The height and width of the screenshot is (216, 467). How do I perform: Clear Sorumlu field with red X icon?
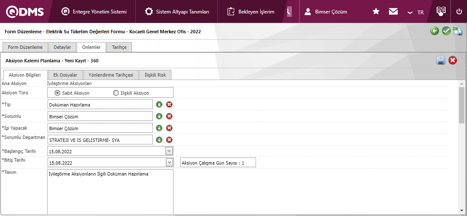click(x=169, y=116)
